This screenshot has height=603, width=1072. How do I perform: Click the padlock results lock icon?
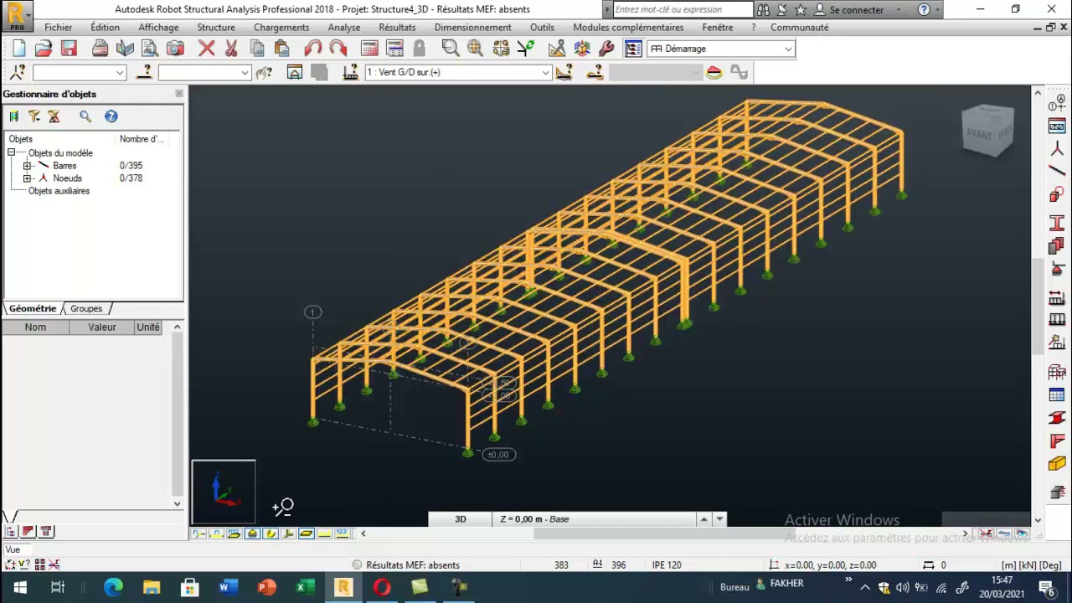pos(419,49)
